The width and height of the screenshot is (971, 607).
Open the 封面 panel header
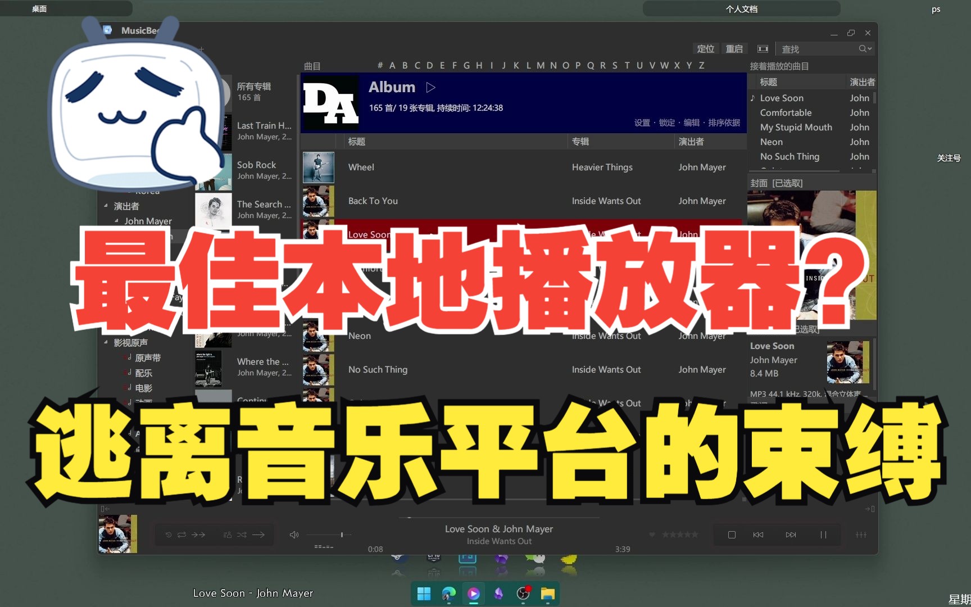click(759, 183)
